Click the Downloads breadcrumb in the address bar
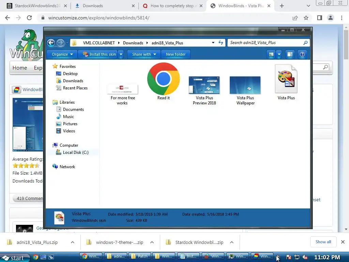 click(x=133, y=43)
